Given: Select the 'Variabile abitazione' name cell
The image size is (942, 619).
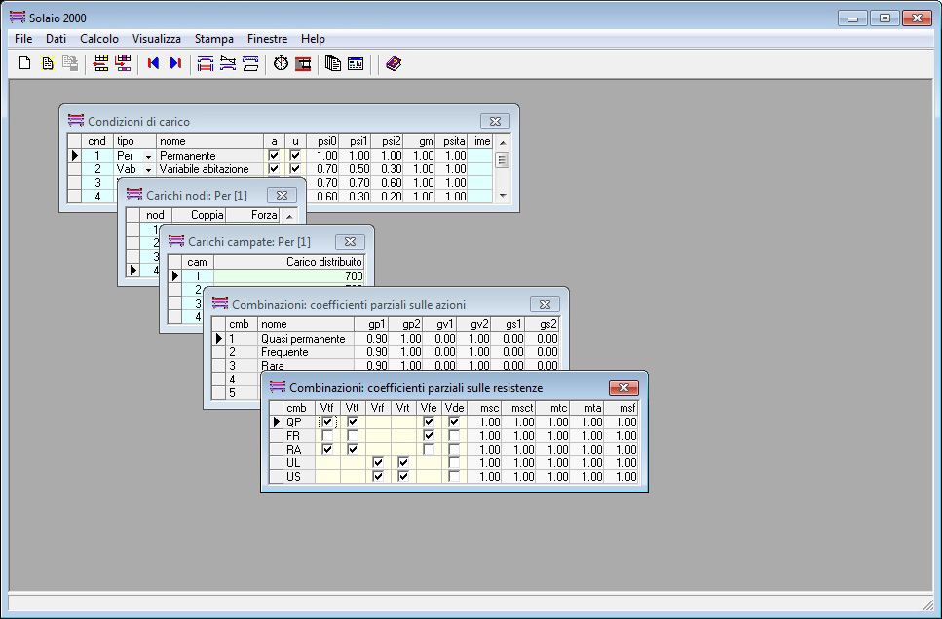Looking at the screenshot, I should [x=209, y=169].
